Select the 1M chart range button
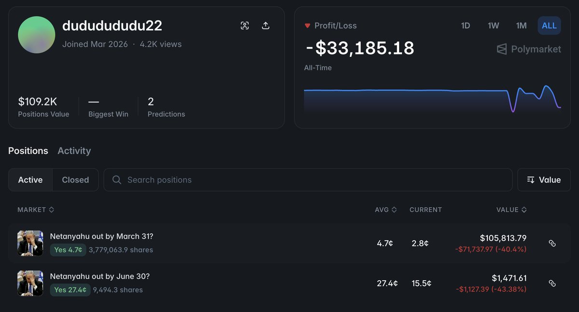The height and width of the screenshot is (312, 579). tap(521, 26)
